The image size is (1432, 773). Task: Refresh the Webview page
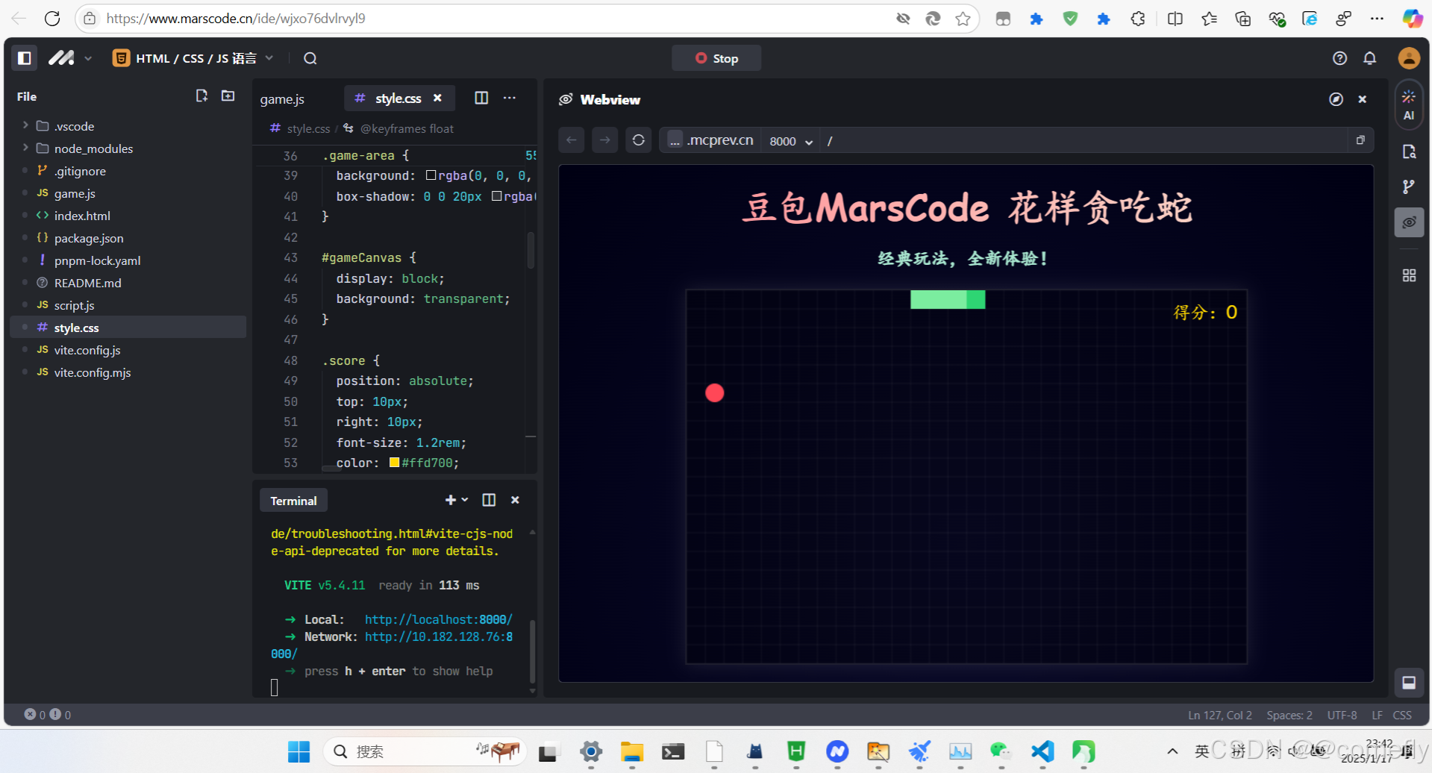coord(639,140)
